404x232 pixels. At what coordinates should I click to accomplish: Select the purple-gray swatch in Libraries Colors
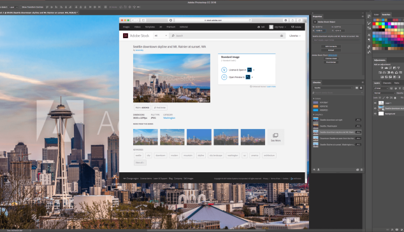coord(315,102)
